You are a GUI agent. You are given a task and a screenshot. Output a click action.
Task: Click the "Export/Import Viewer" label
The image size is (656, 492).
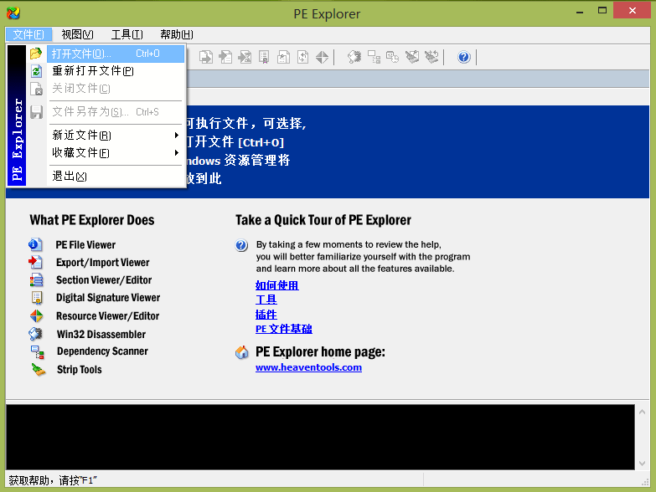(x=103, y=262)
